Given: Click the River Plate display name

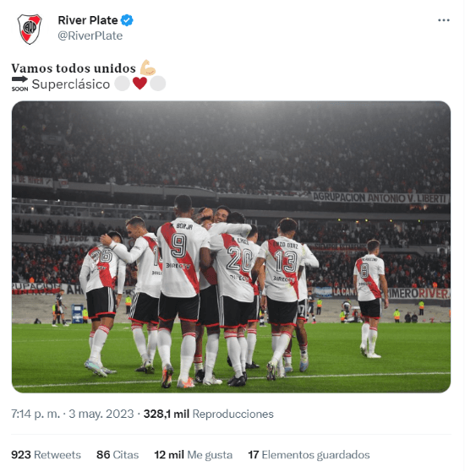Looking at the screenshot, I should click(x=88, y=20).
